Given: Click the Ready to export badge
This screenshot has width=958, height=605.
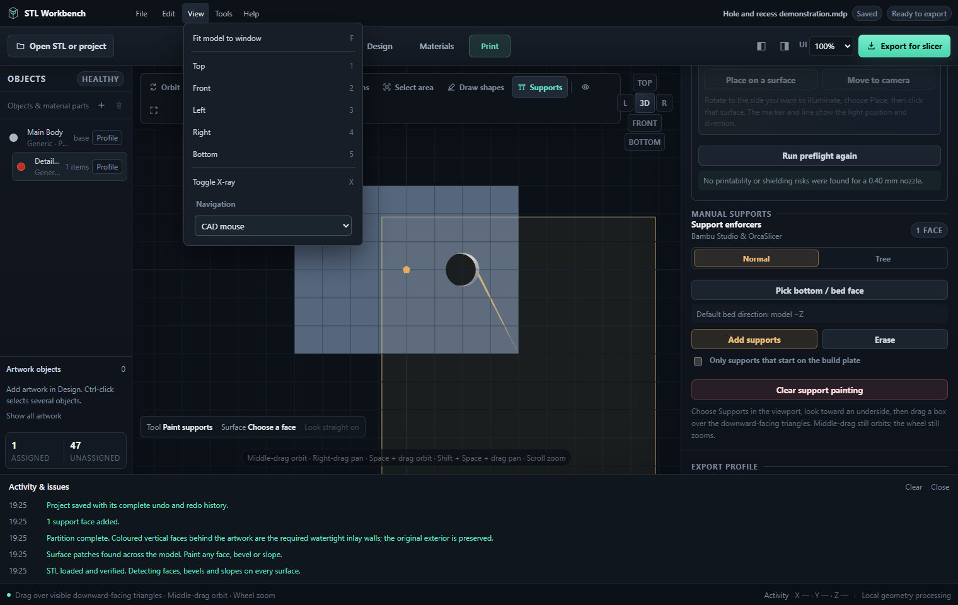Looking at the screenshot, I should pos(919,13).
